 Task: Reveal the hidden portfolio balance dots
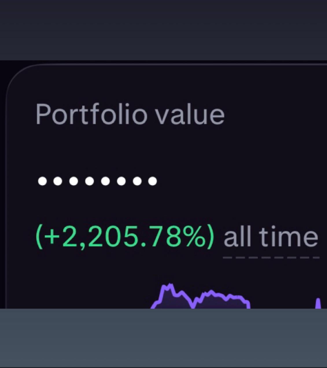click(x=97, y=181)
